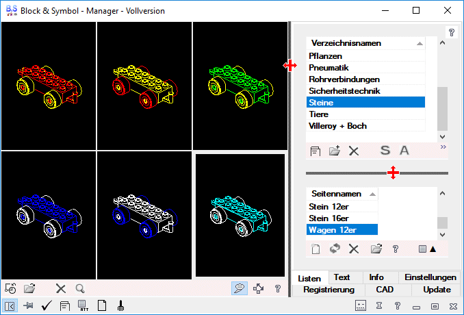Click the open-folder arrow icon under Seitennamen
The image size is (464, 315).
pyautogui.click(x=376, y=249)
